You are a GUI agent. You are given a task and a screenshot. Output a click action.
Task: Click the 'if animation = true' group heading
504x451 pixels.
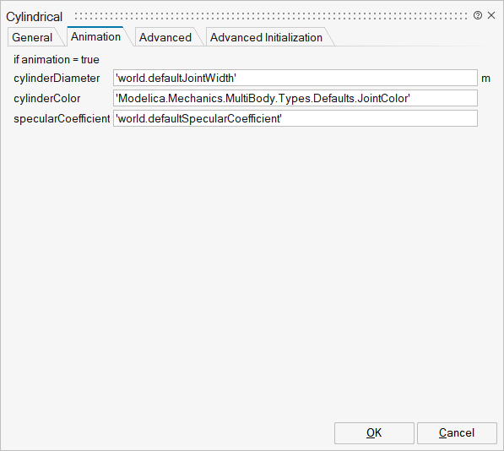57,59
